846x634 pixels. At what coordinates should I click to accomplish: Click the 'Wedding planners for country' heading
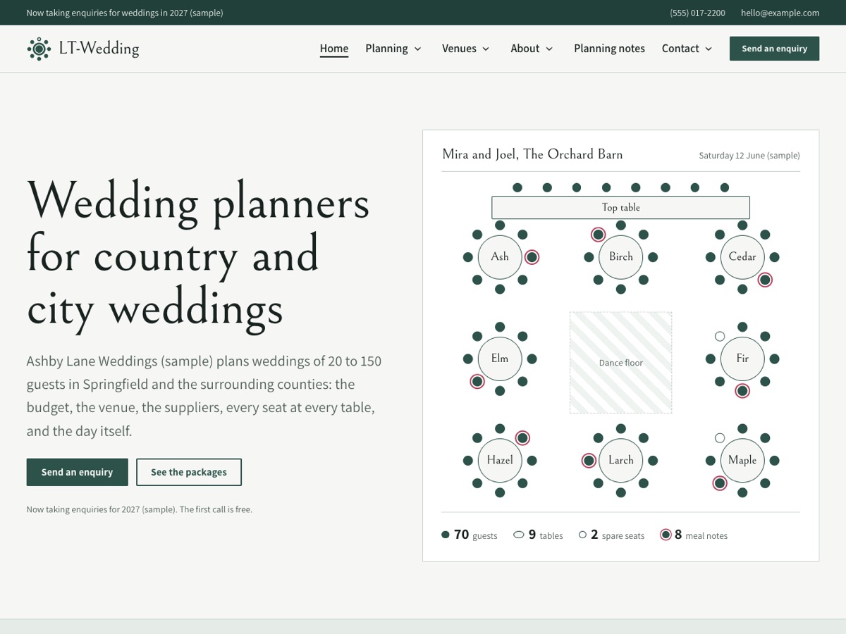tap(198, 255)
